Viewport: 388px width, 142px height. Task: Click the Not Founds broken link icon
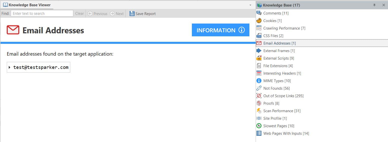259,88
